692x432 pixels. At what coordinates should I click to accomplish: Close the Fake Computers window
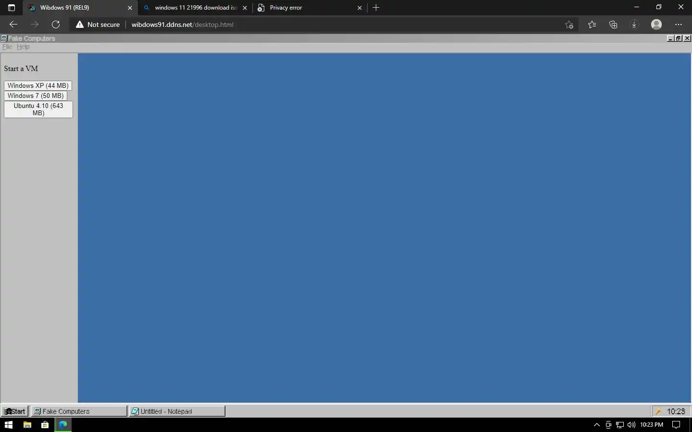pyautogui.click(x=687, y=38)
